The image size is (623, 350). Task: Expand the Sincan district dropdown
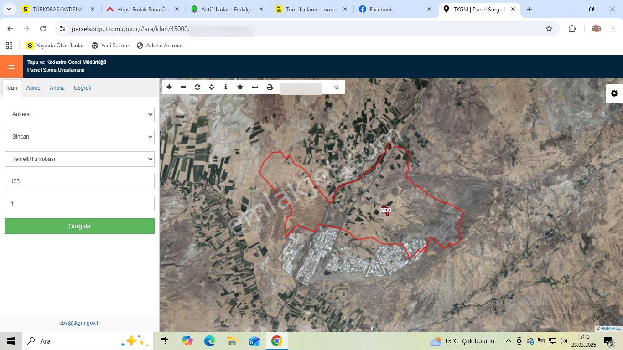tap(79, 137)
